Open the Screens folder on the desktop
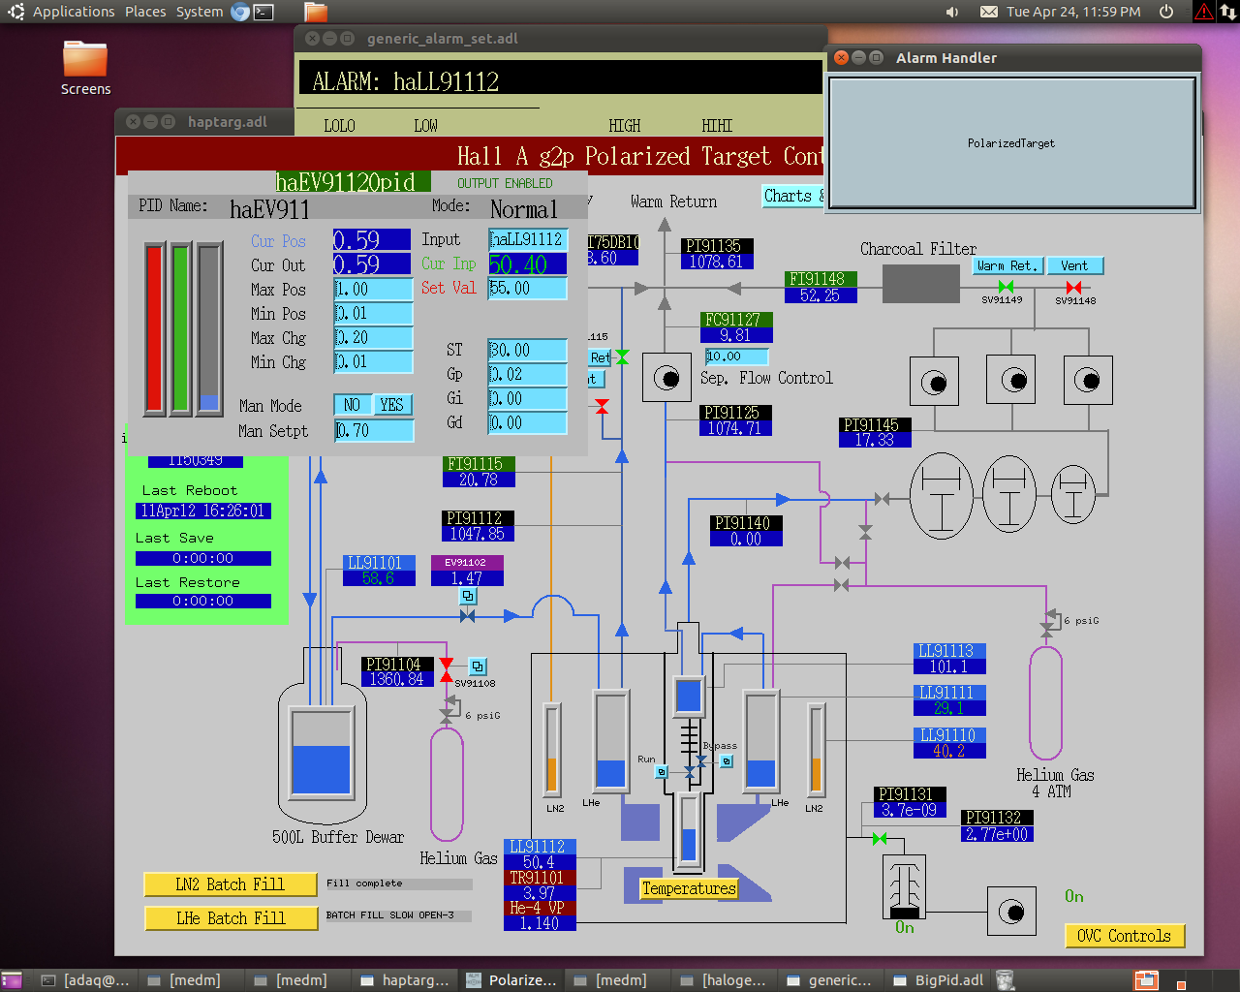 tap(85, 68)
